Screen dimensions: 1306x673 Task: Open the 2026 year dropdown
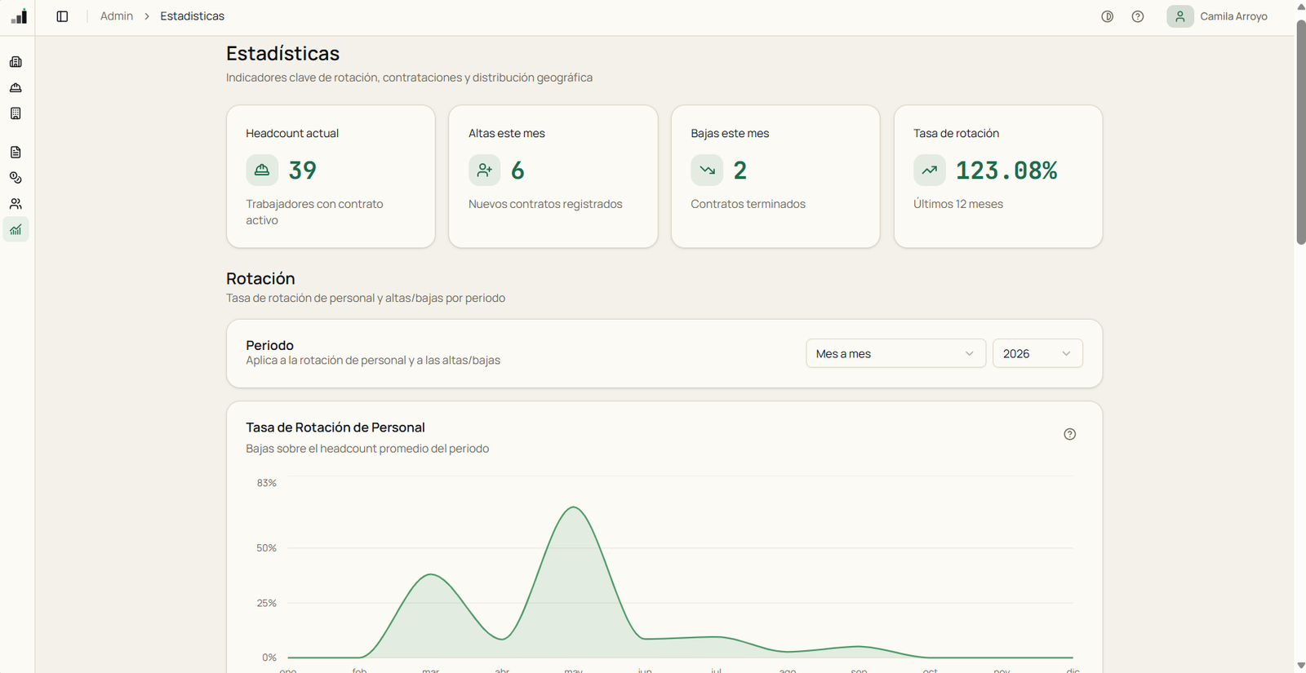point(1037,353)
